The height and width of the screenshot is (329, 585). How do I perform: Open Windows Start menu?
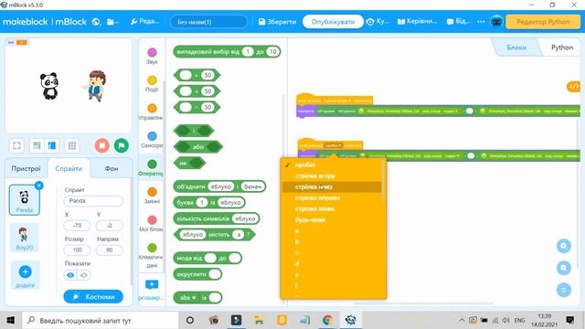(x=10, y=320)
